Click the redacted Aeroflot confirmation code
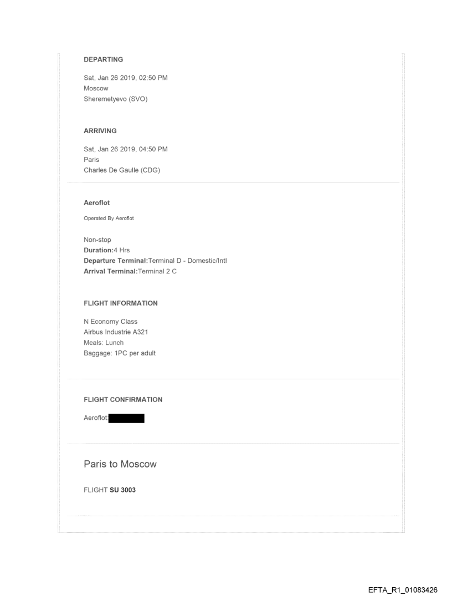 pos(127,419)
